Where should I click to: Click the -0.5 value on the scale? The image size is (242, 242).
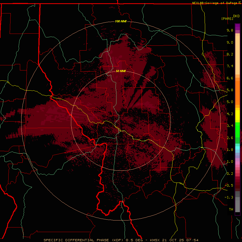229,186
